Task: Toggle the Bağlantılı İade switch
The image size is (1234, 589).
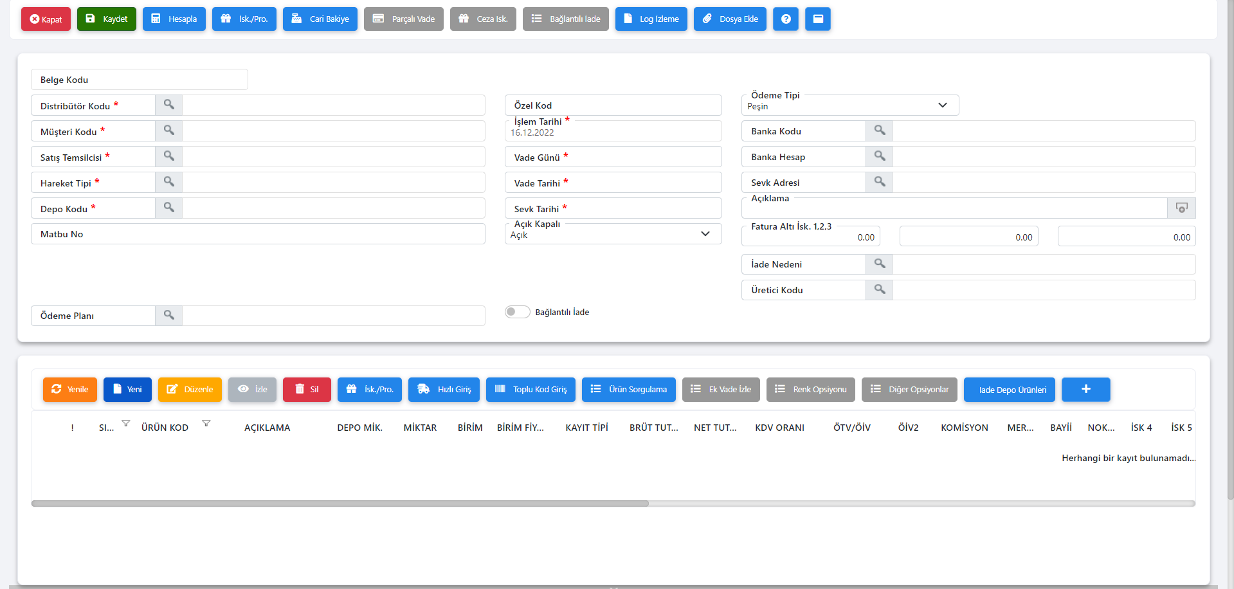Action: [517, 312]
